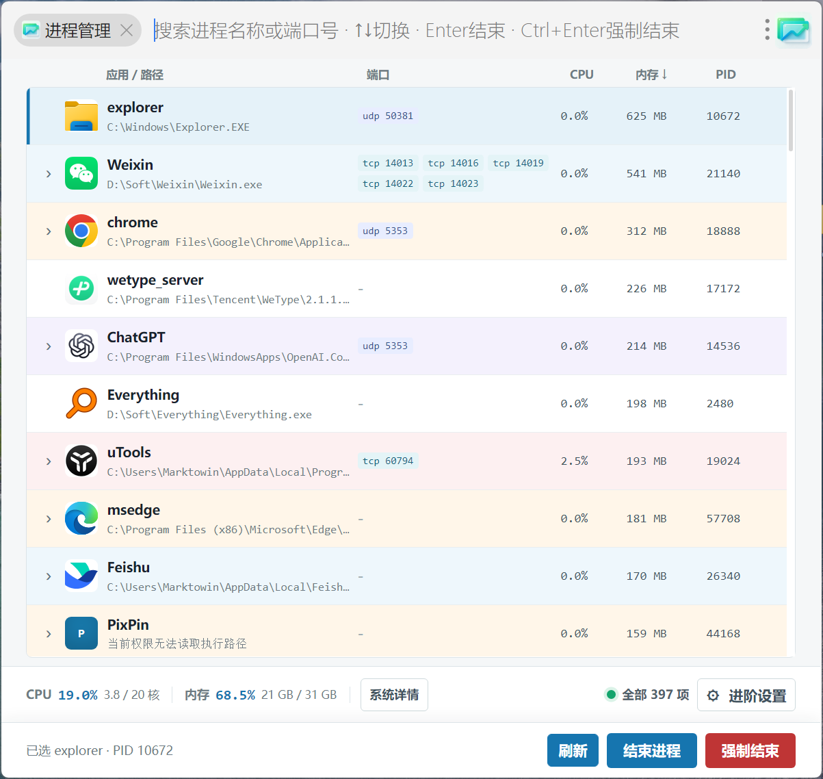Image resolution: width=823 pixels, height=779 pixels.
Task: Click the 端口 column header
Action: point(378,75)
